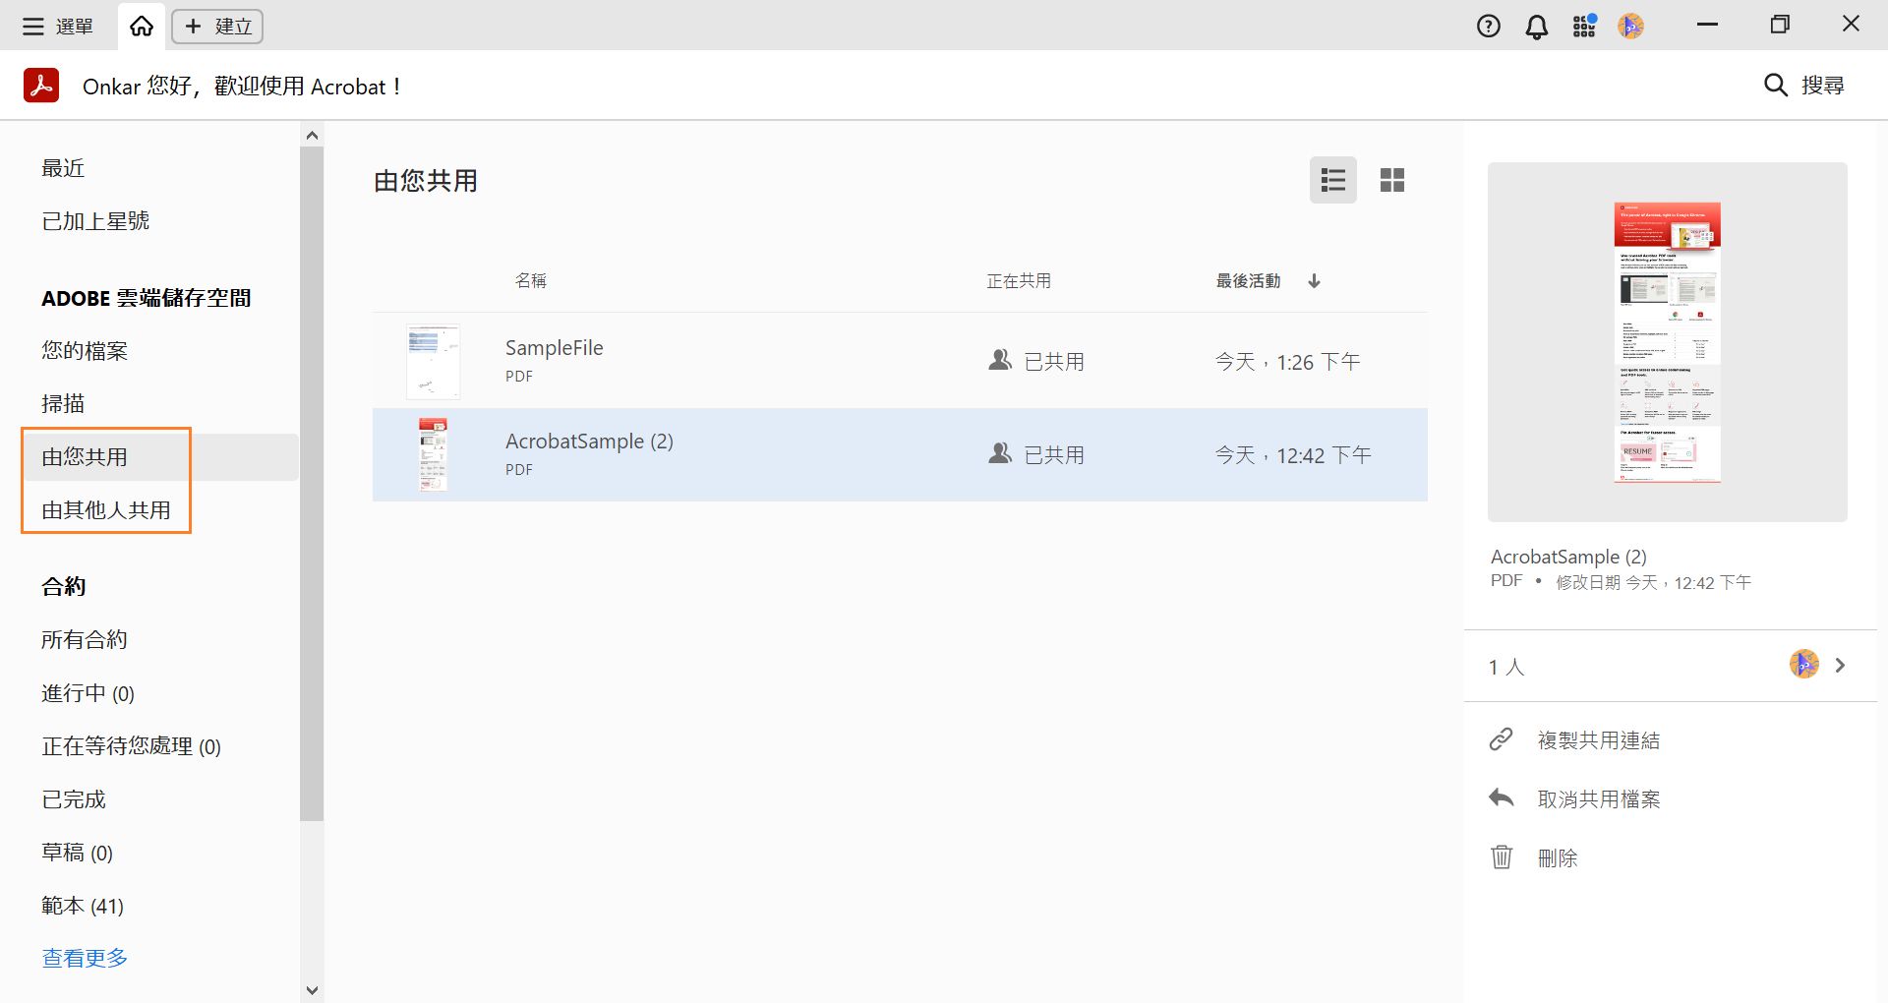Open 掃描 in the sidebar
Viewport: 1888px width, 1003px height.
point(63,404)
